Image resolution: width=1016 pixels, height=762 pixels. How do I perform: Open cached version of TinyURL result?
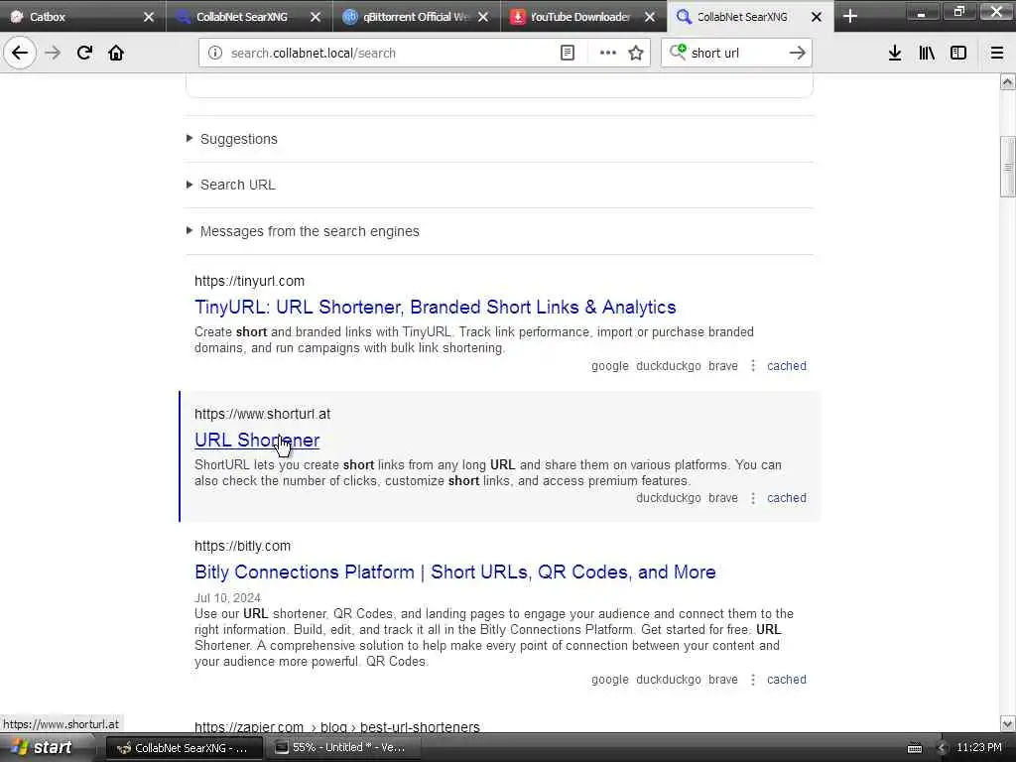click(787, 366)
